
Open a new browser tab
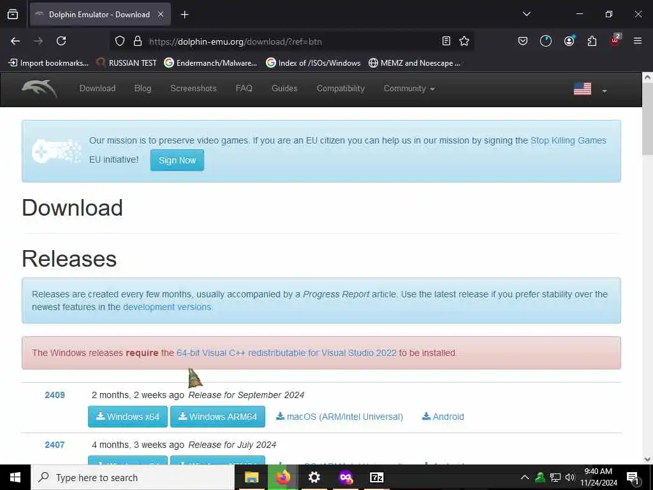184,15
